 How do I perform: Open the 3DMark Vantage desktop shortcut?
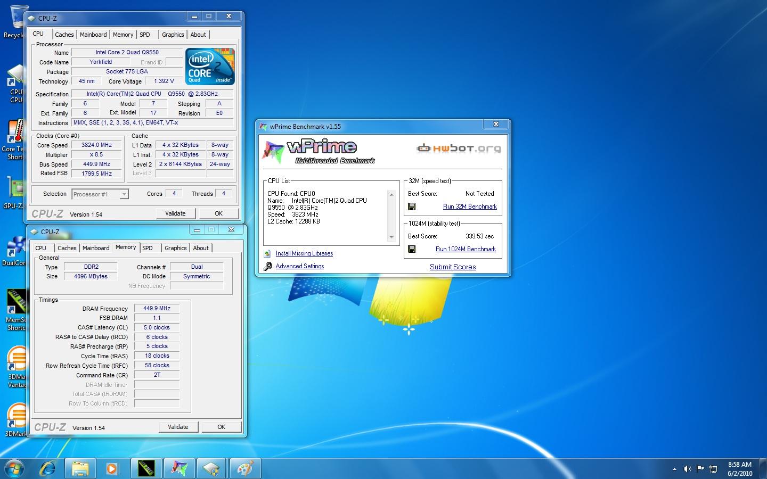pos(17,367)
